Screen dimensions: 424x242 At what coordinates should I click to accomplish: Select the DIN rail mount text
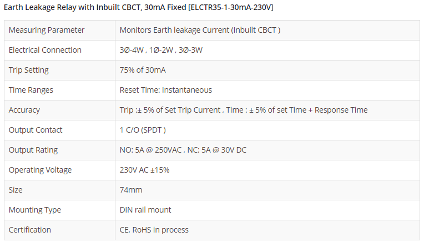(145, 210)
